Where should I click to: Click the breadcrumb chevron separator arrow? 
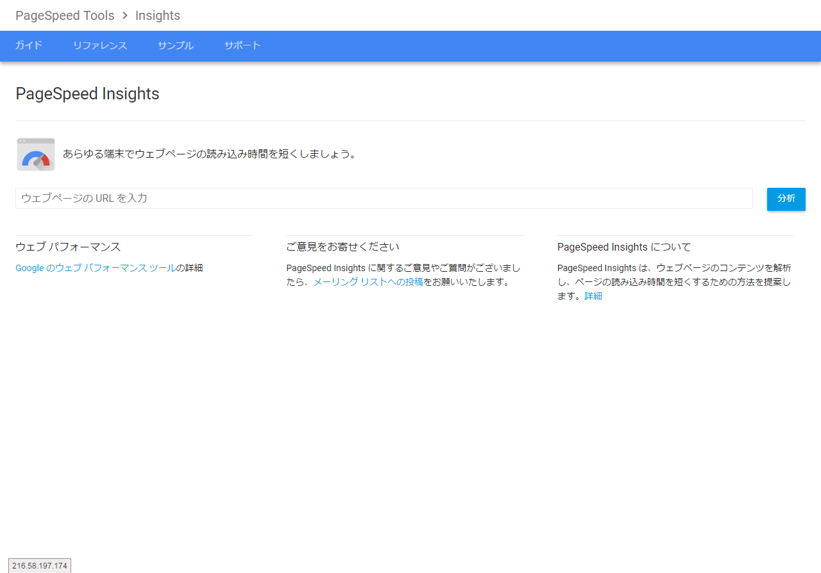click(125, 15)
